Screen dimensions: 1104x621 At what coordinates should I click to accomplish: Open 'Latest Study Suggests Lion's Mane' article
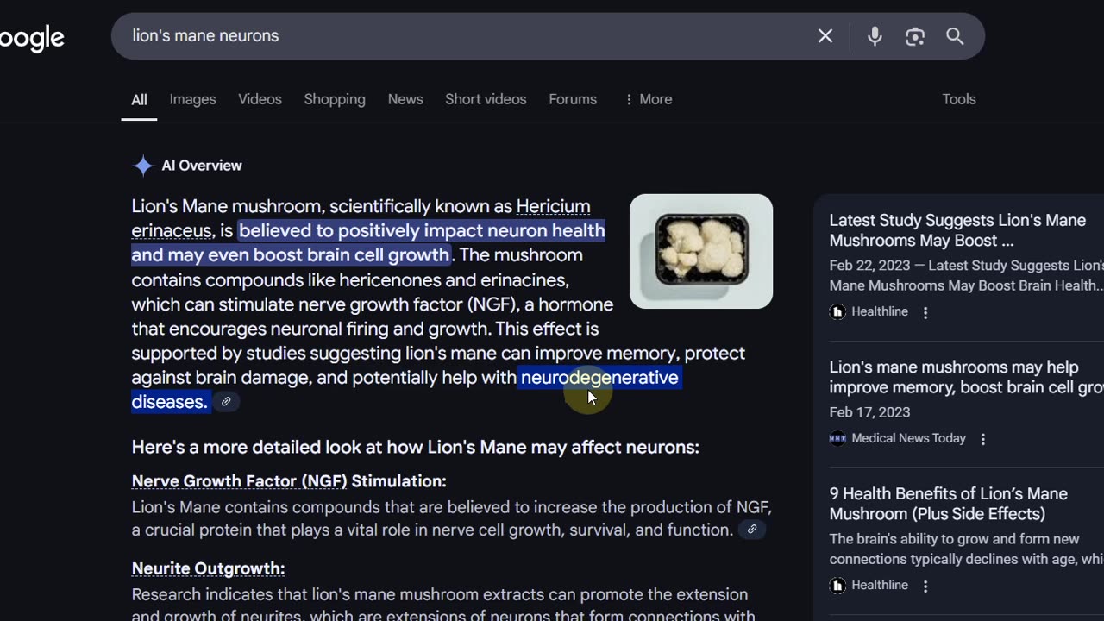[x=957, y=230]
